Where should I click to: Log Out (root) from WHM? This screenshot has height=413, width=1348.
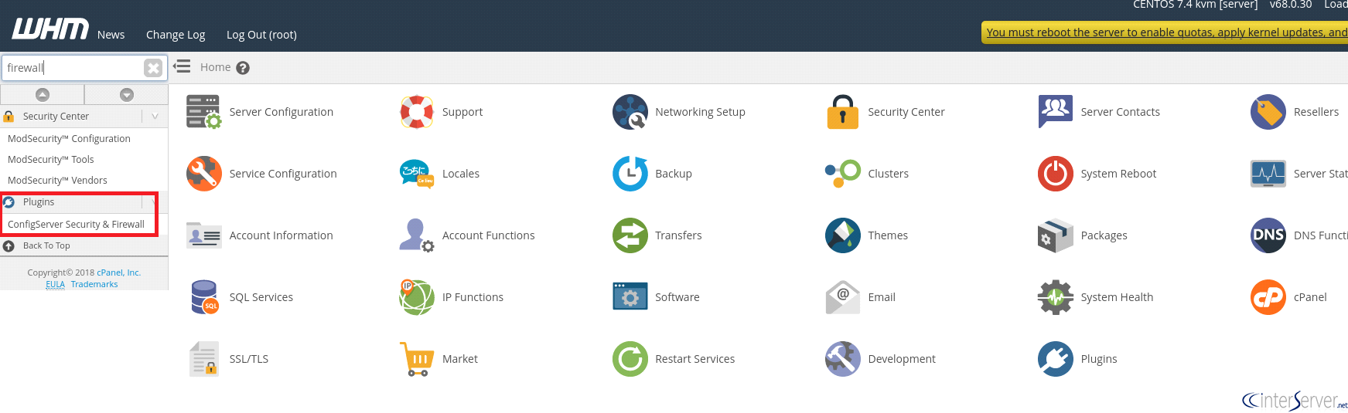click(261, 35)
